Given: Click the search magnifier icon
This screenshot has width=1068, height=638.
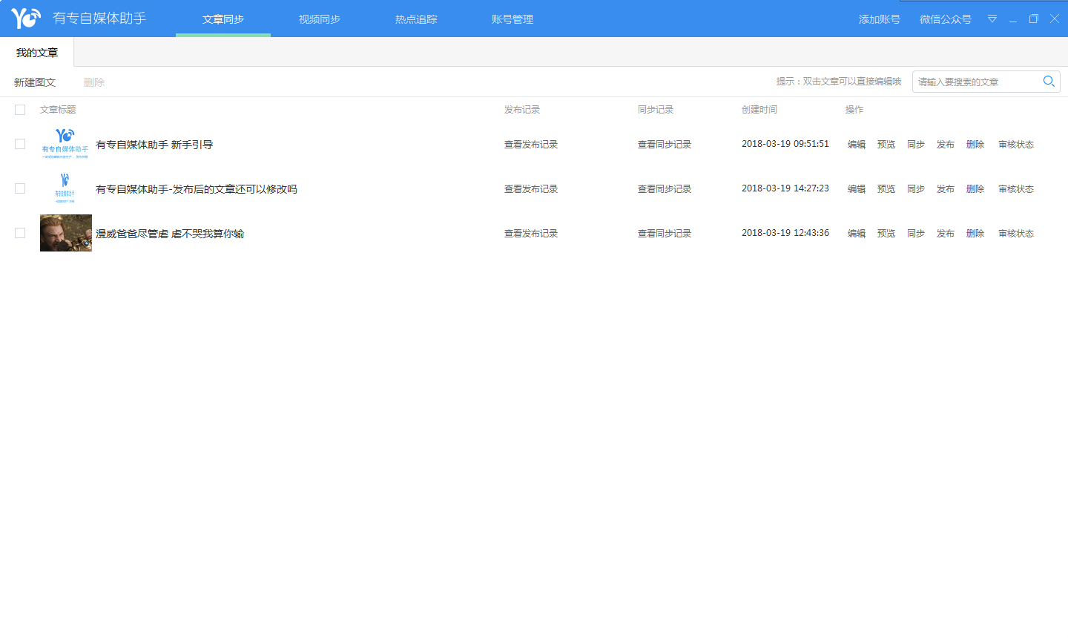Looking at the screenshot, I should pos(1049,82).
